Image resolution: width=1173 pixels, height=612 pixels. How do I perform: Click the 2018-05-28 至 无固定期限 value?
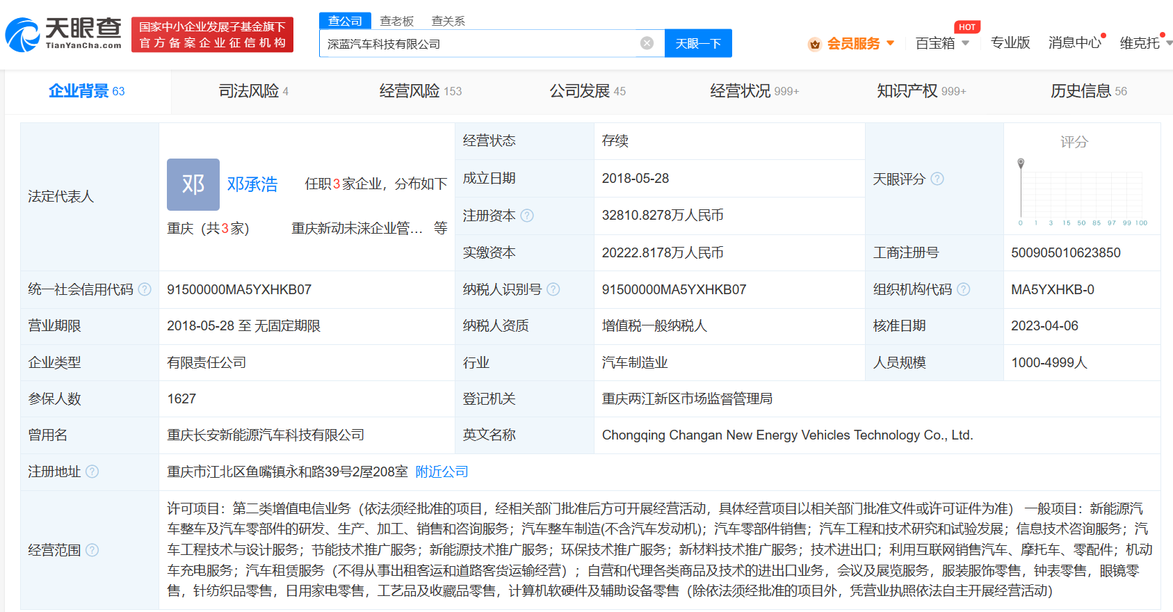[244, 325]
